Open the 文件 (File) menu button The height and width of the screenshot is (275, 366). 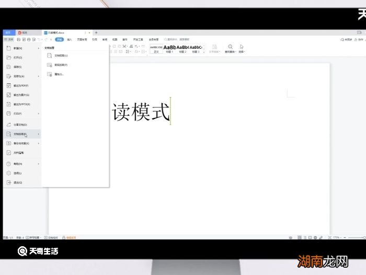coord(9,39)
